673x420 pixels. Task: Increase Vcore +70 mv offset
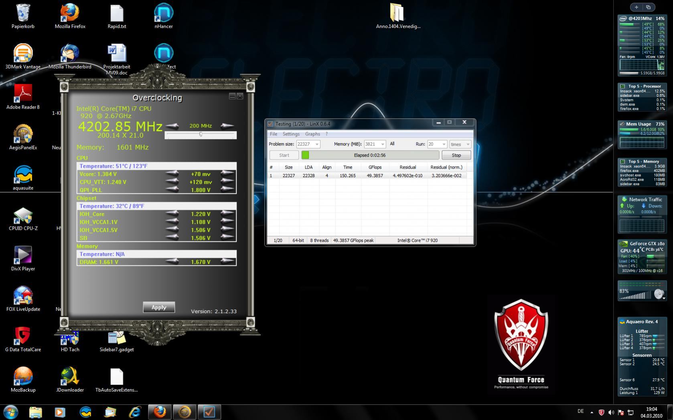pos(227,174)
